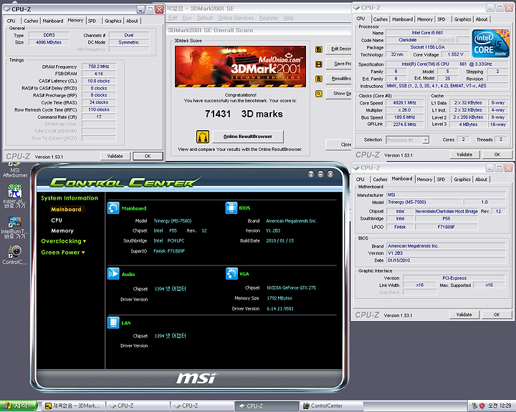Expand the Green Power menu in Control Center

point(63,252)
